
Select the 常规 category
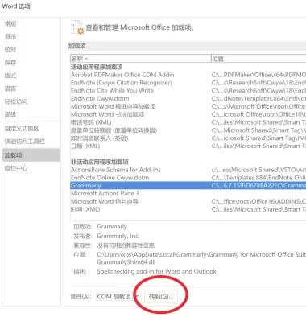[10, 23]
